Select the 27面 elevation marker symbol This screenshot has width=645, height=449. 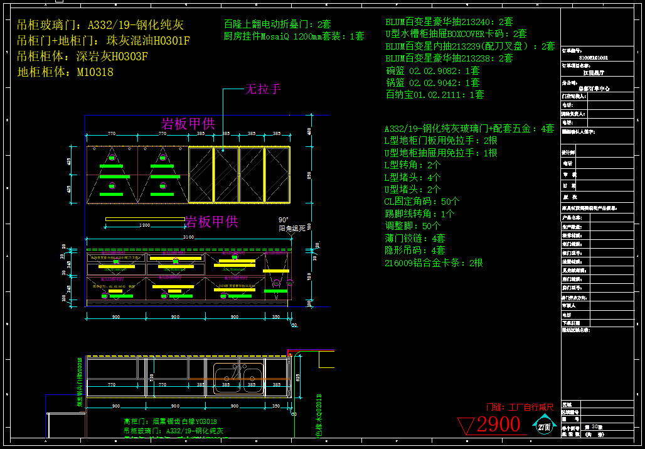click(x=544, y=426)
